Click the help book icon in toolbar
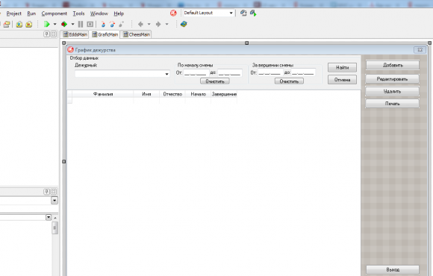 (x=184, y=25)
